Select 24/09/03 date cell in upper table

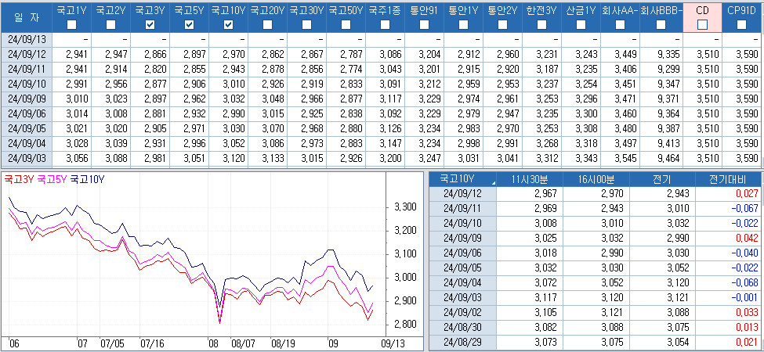(x=27, y=157)
